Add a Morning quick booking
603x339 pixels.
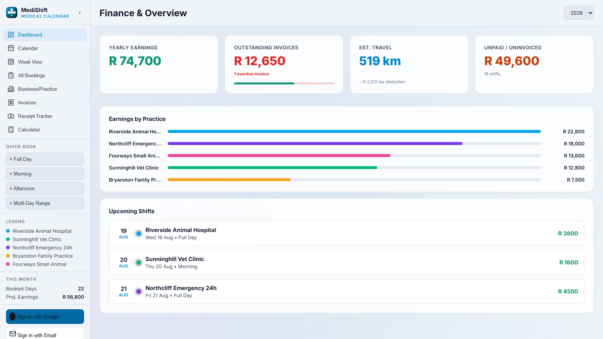(45, 174)
